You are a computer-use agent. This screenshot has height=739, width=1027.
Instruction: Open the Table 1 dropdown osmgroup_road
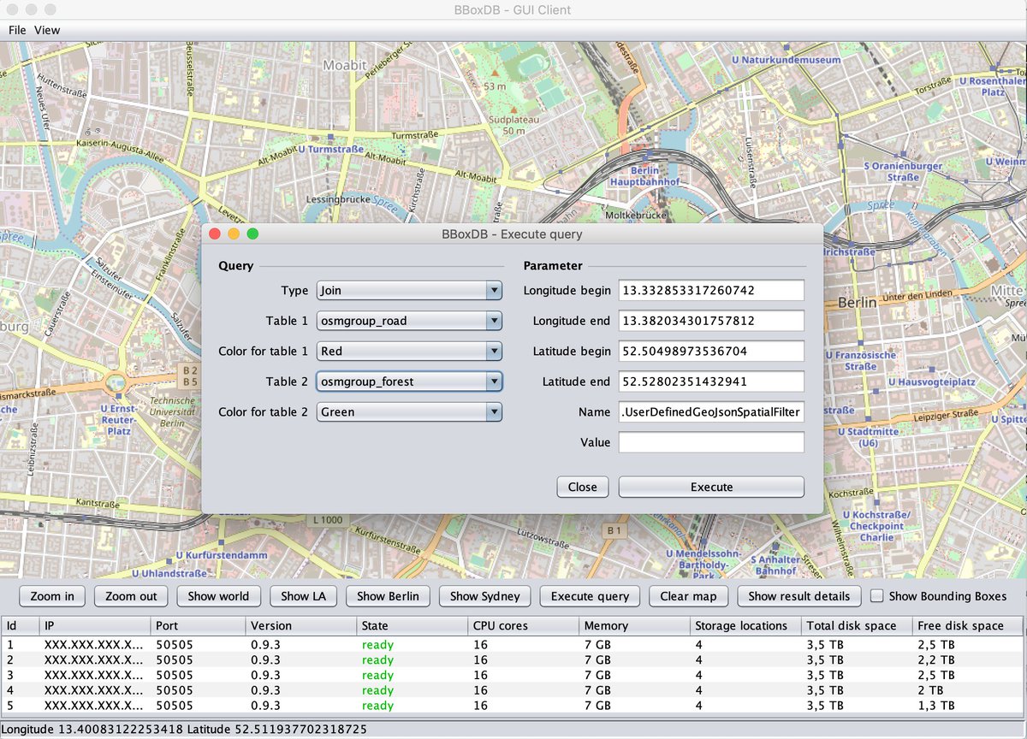(x=409, y=321)
